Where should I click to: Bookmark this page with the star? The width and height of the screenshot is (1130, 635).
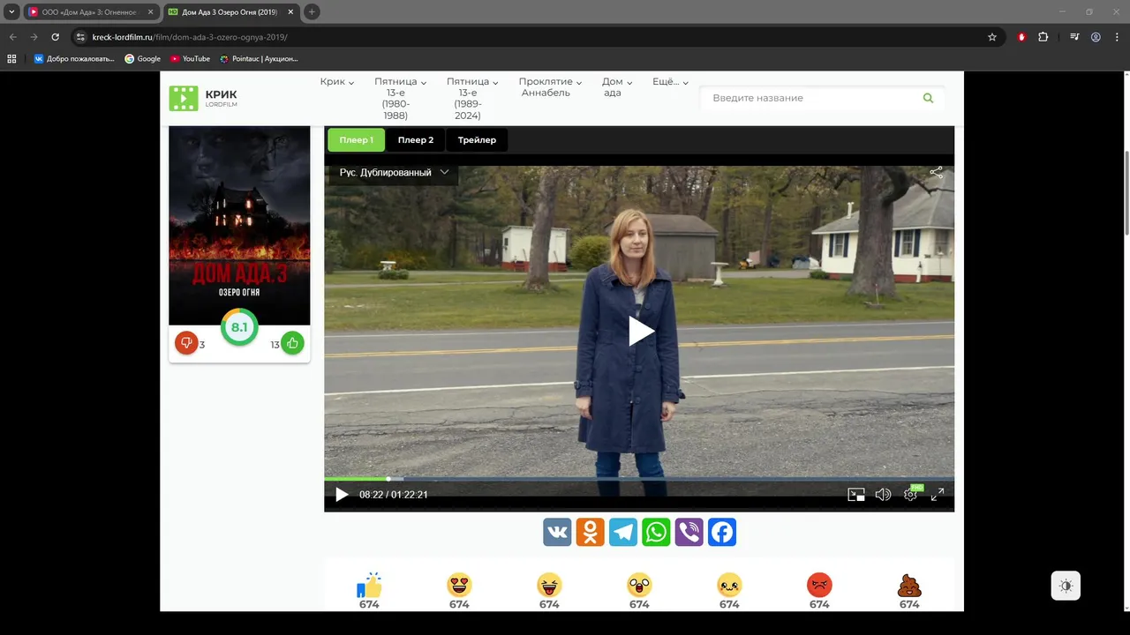[992, 37]
